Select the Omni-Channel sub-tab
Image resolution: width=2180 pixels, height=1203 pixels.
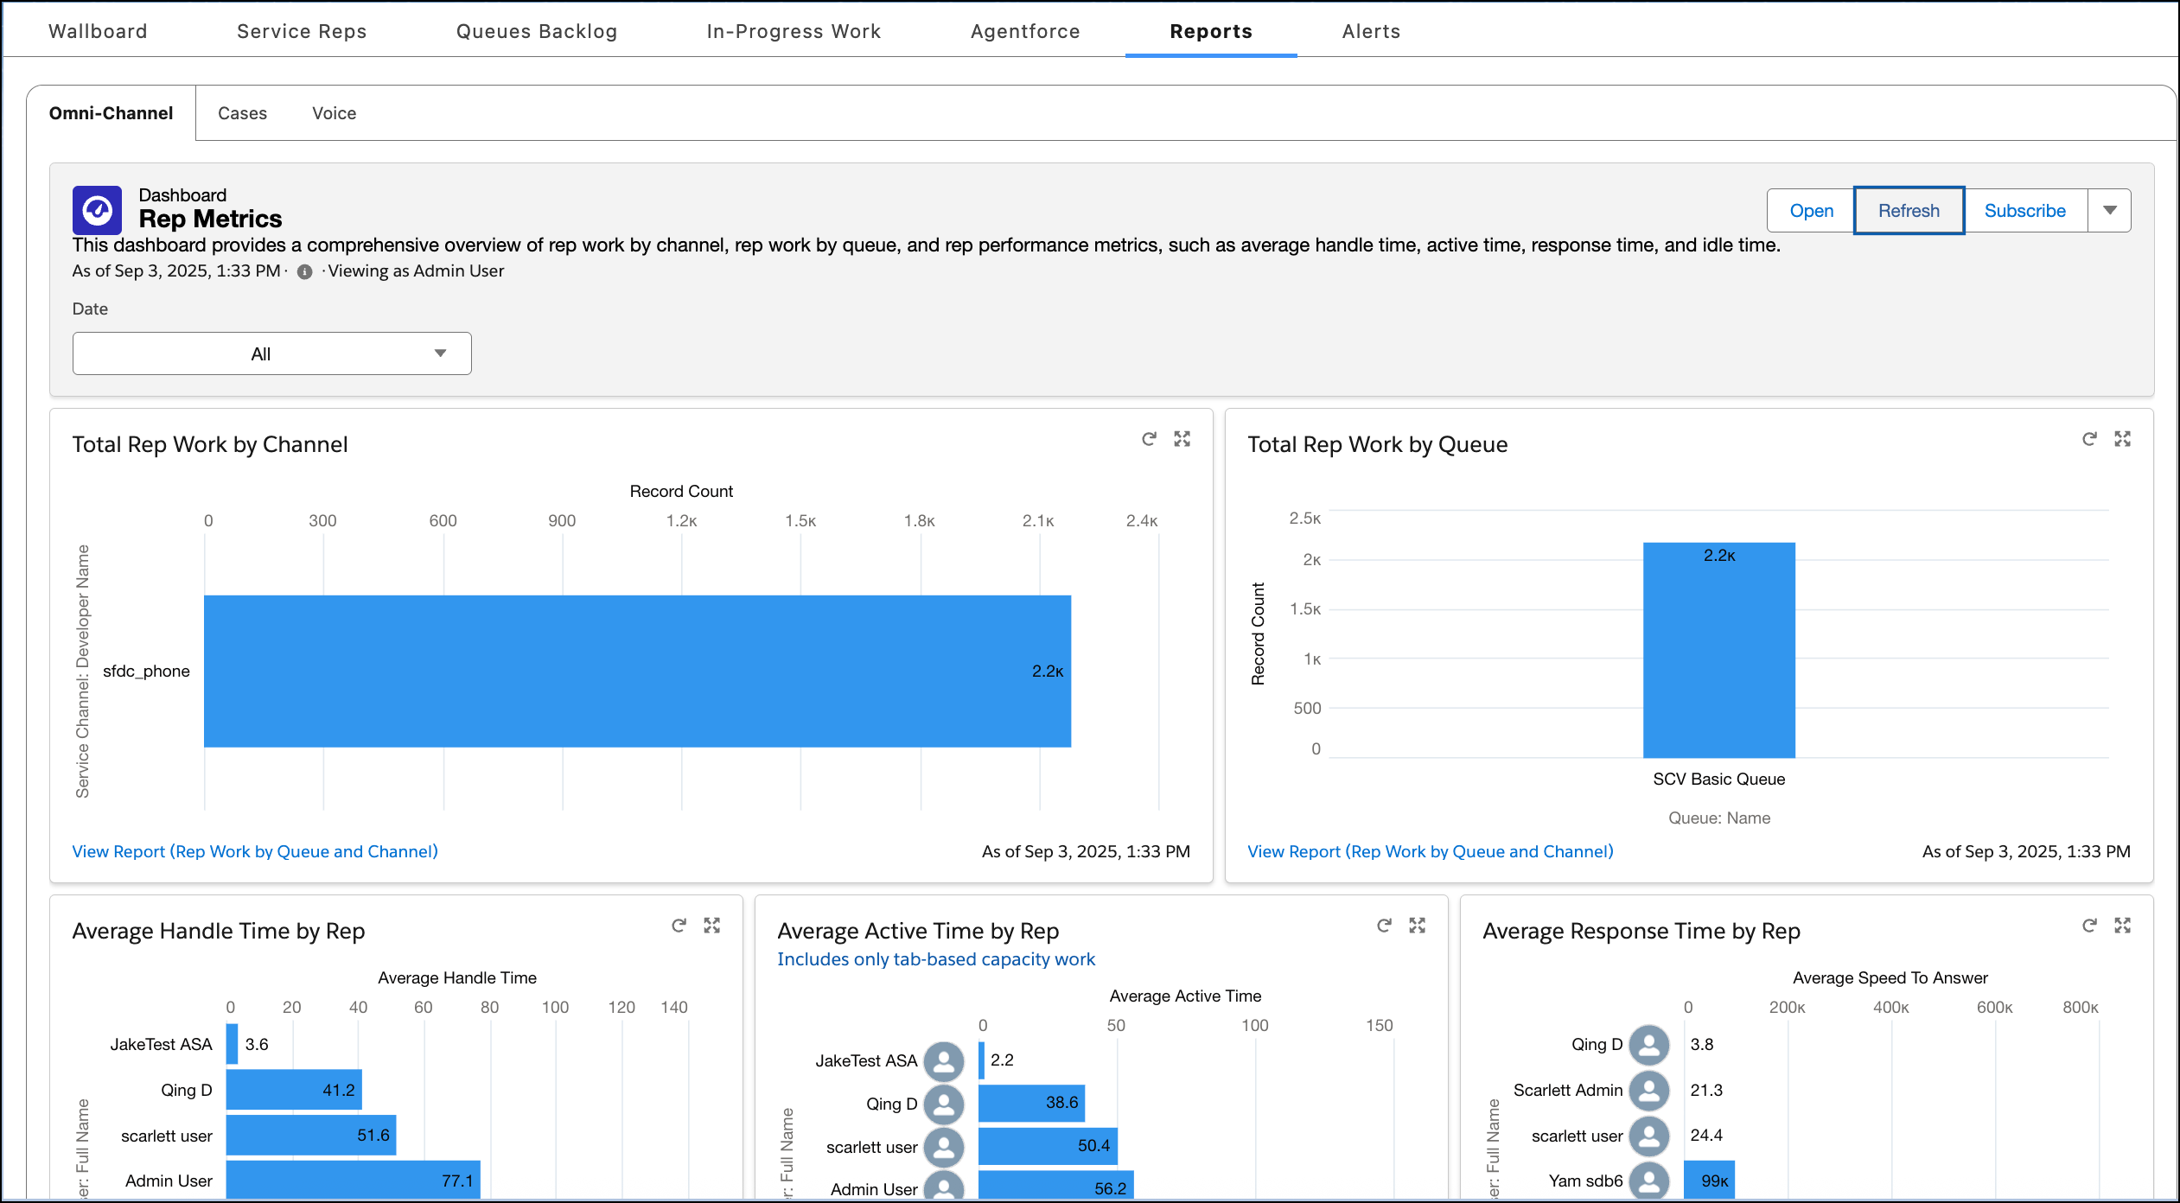[111, 113]
